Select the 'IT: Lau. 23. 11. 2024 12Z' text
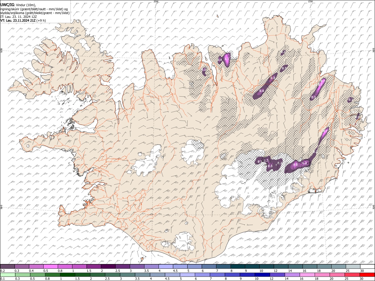Viewport: 375px width, 281px height. pos(18,17)
